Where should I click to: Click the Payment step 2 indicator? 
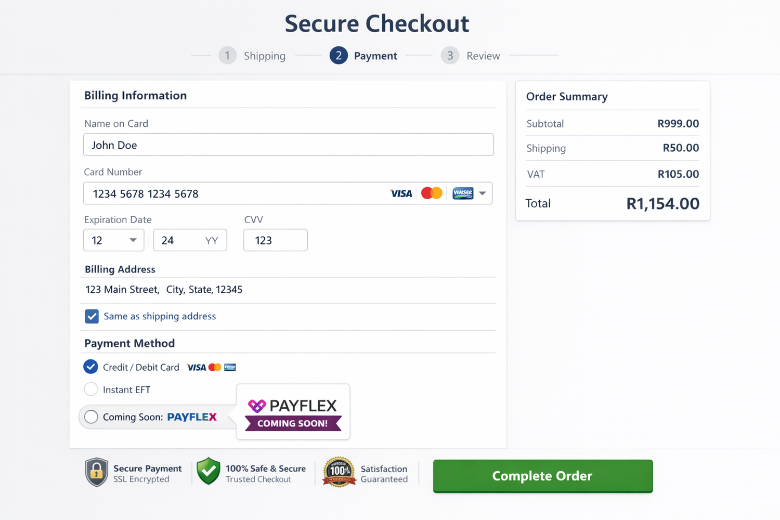coord(339,56)
